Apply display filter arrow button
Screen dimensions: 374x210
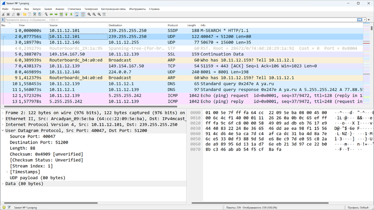[360, 20]
